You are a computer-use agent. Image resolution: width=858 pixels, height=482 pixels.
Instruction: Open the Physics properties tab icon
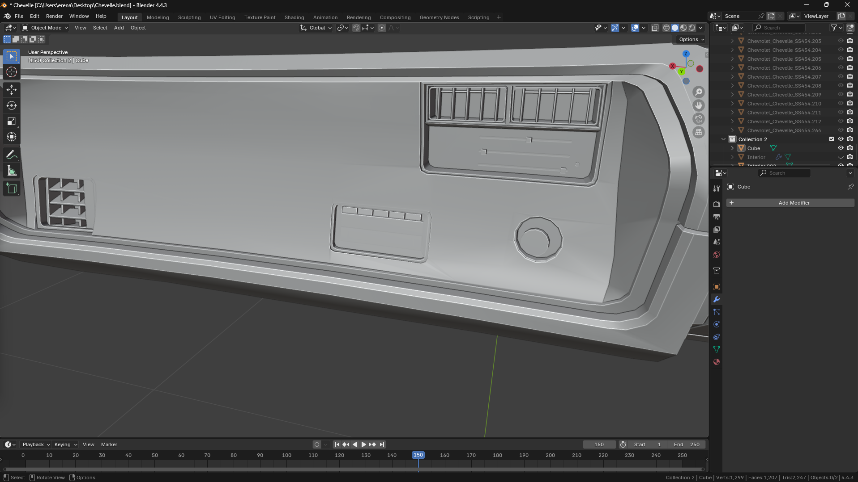[x=717, y=324]
